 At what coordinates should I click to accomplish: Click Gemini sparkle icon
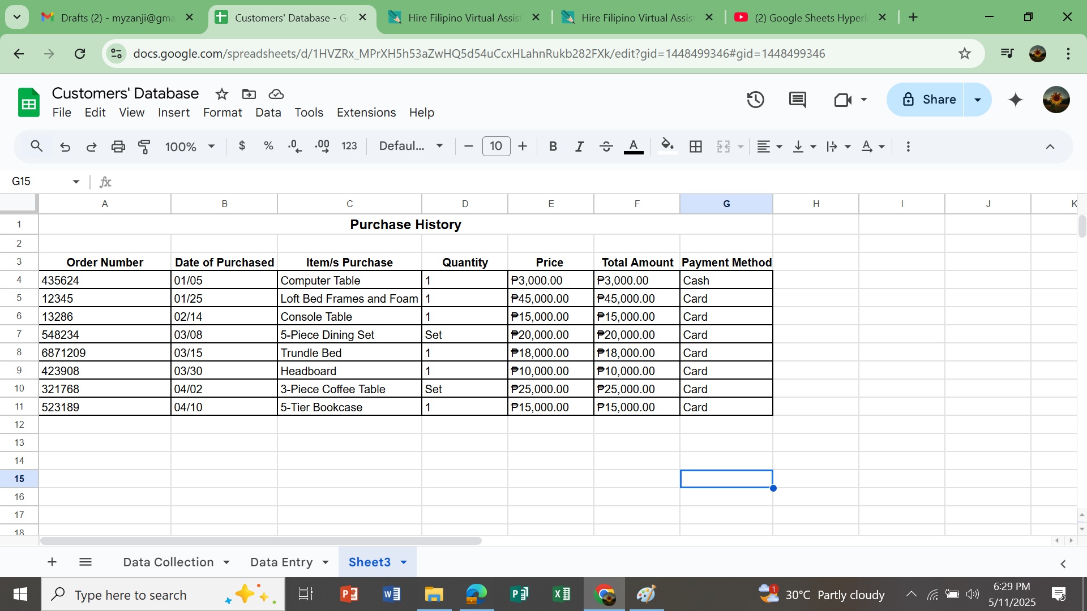tap(1016, 100)
